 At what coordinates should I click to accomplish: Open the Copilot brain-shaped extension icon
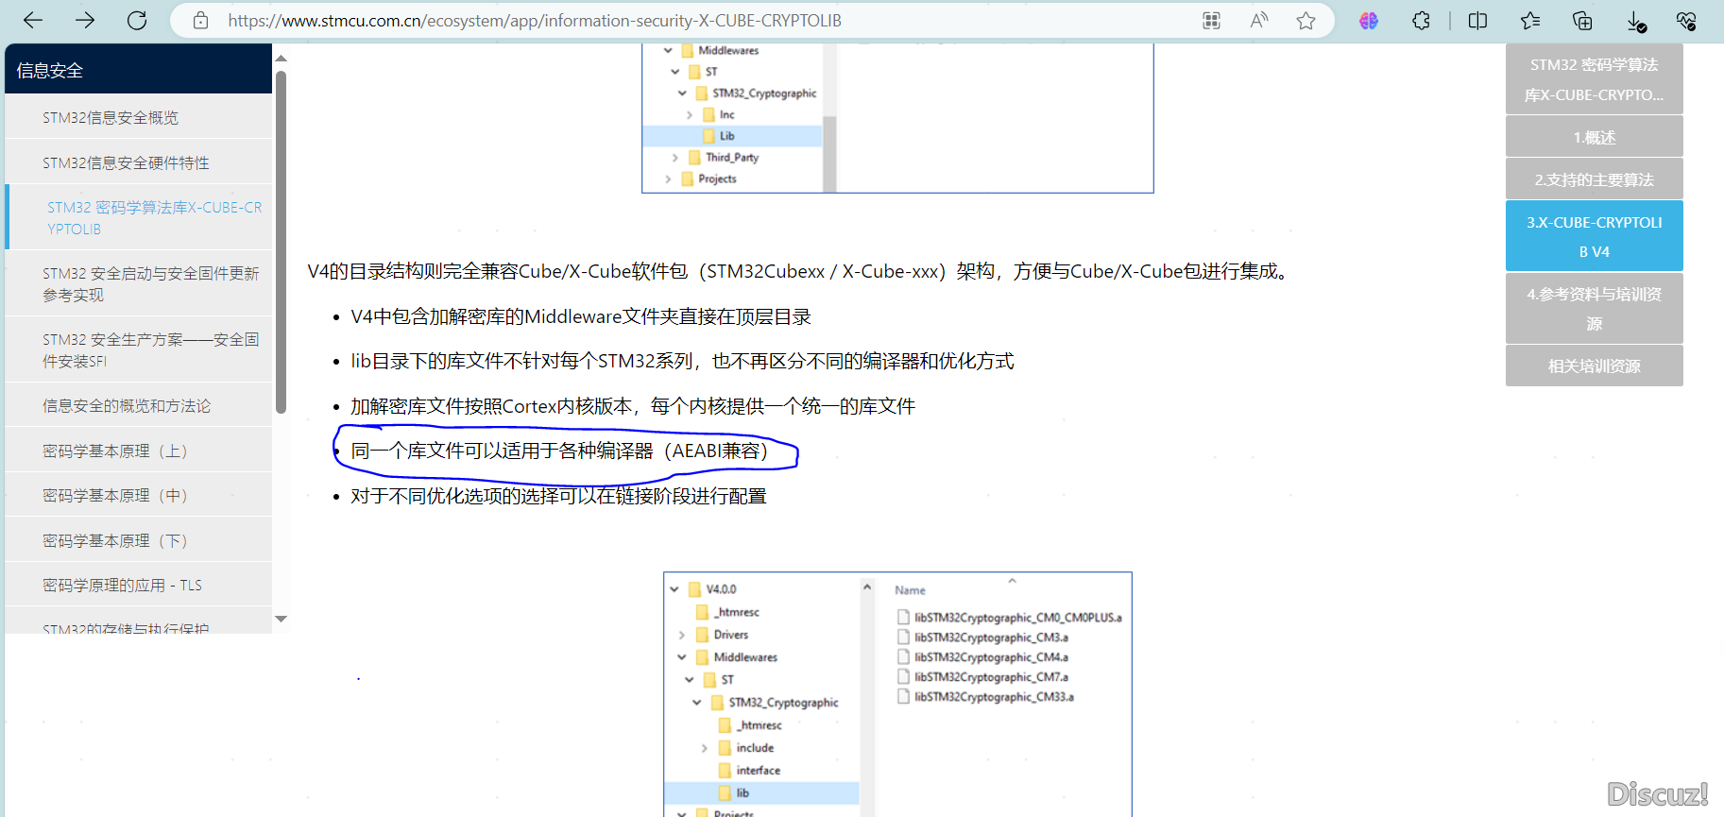(1368, 21)
